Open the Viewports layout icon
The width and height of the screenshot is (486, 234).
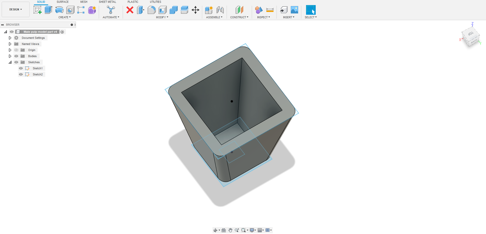pyautogui.click(x=268, y=230)
